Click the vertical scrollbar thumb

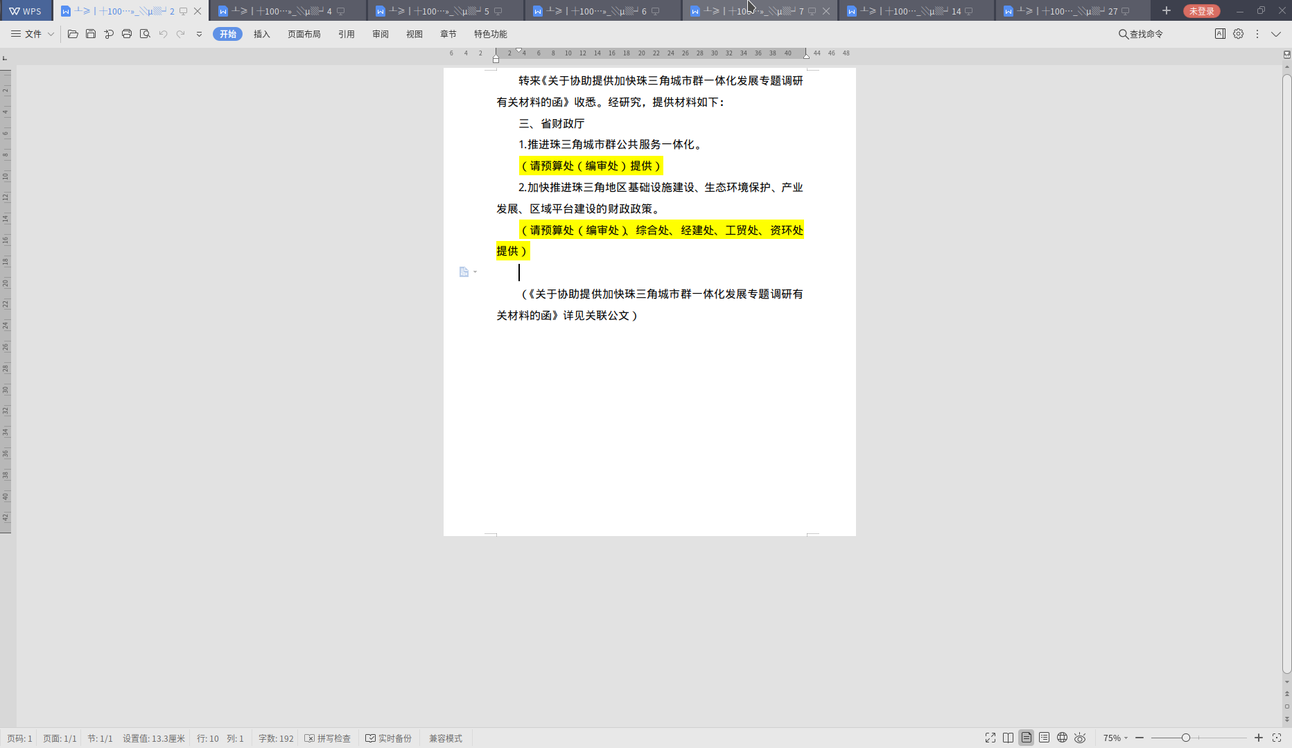[x=1287, y=373]
